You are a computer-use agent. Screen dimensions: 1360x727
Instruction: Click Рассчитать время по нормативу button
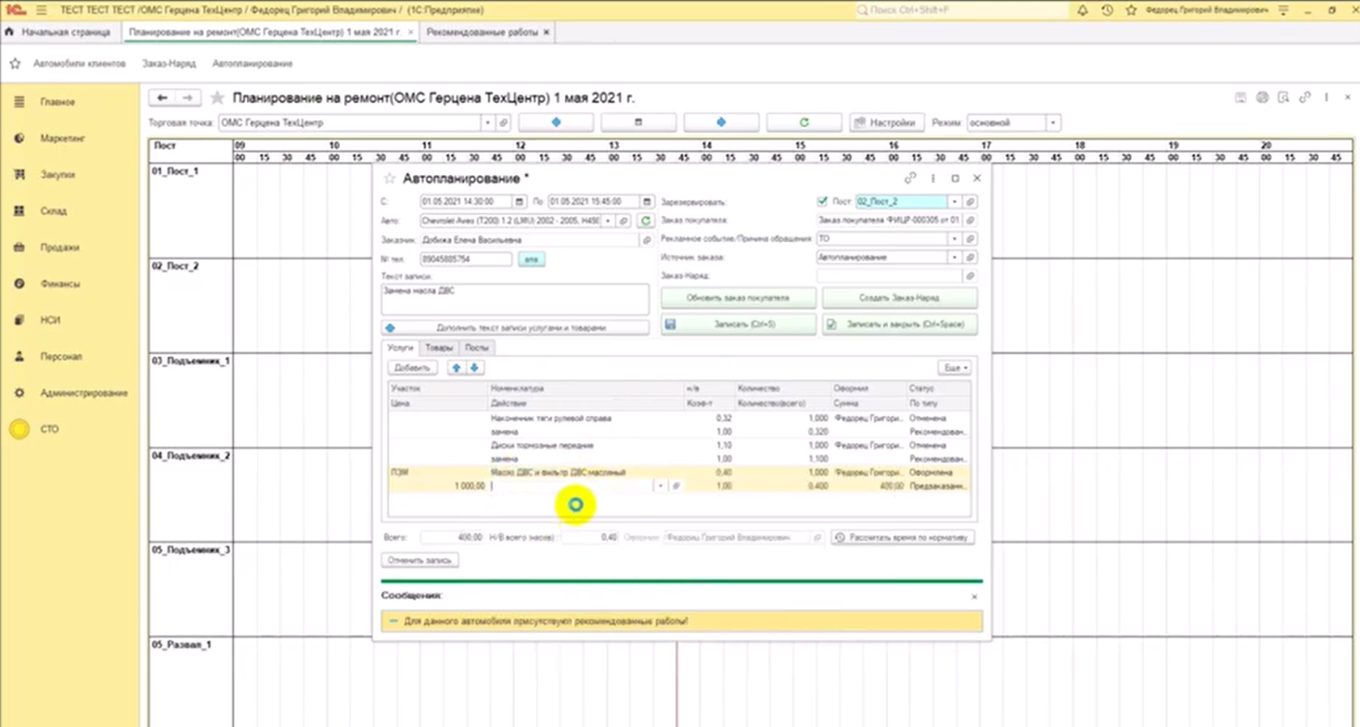903,538
